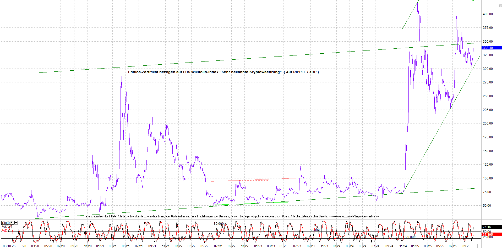The image size is (502, 248).
Task: Click the 50.000 stochastic level label
Action: tap(315, 230)
